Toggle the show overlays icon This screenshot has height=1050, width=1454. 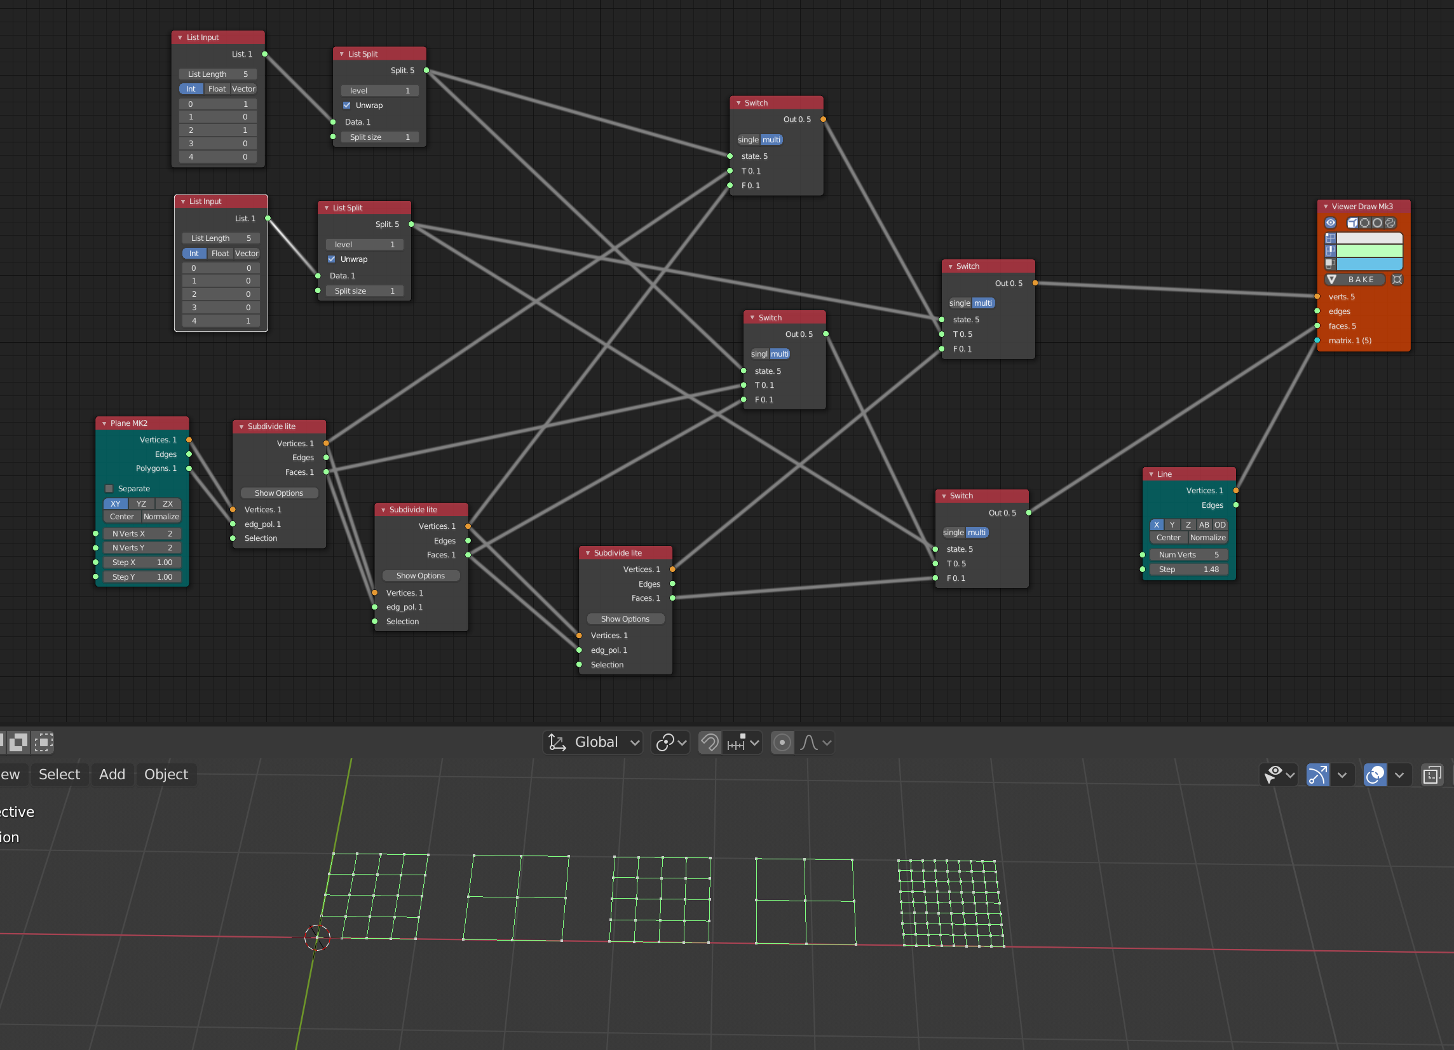tap(1375, 774)
